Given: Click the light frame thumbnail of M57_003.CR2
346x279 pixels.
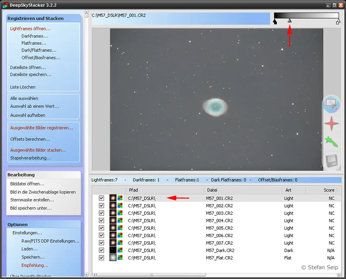Looking at the screenshot, I should 113,213.
